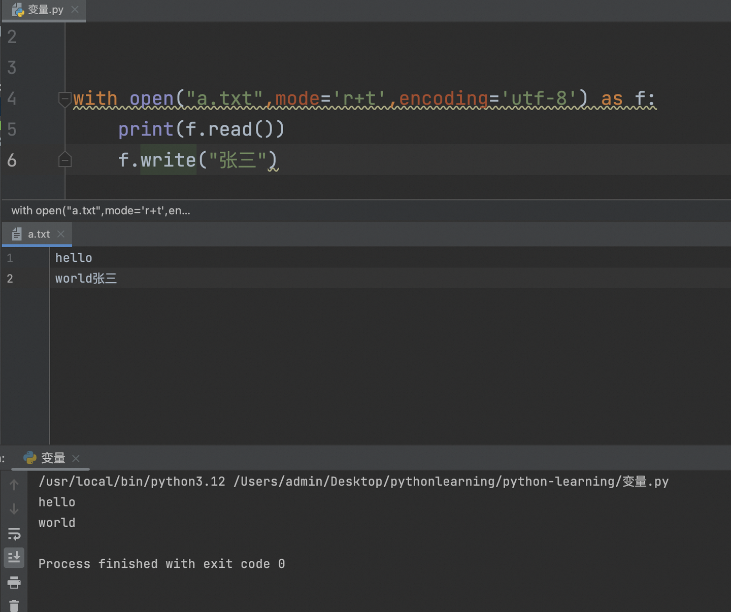The height and width of the screenshot is (612, 731).
Task: Collapse the fold marker beside line 6
Action: coord(64,160)
